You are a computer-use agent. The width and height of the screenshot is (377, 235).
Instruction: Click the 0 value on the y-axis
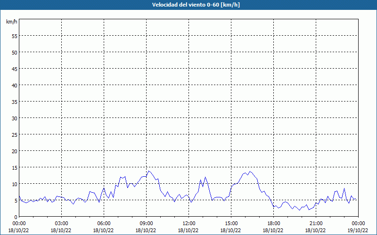pyautogui.click(x=16, y=217)
